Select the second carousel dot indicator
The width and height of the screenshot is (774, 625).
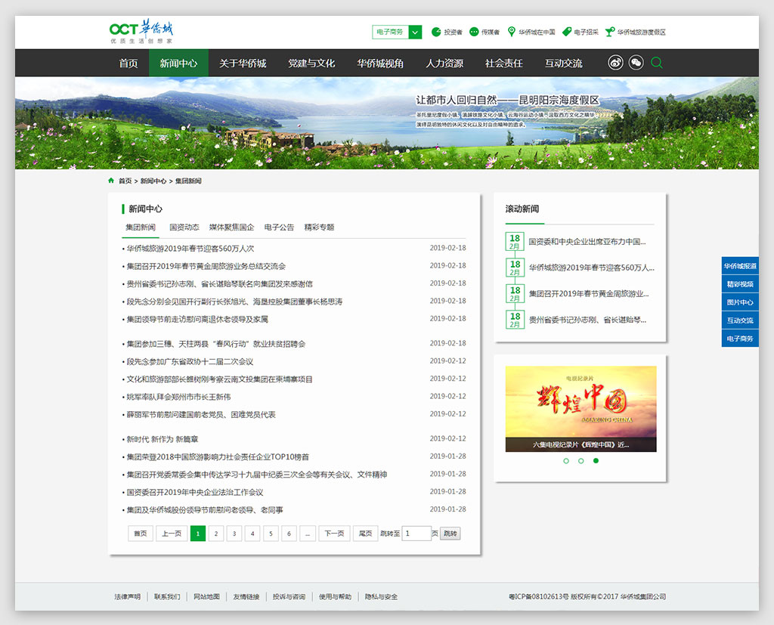(580, 460)
